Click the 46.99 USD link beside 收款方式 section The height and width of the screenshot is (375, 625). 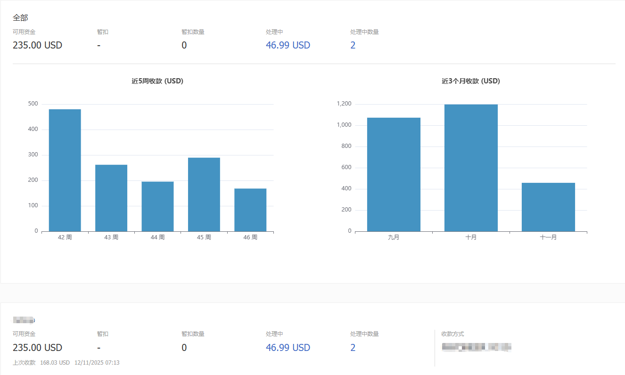tap(288, 348)
